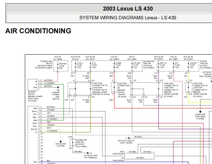
Task: Select the P-ACC FUSE 7.5A label
Action: [80, 65]
